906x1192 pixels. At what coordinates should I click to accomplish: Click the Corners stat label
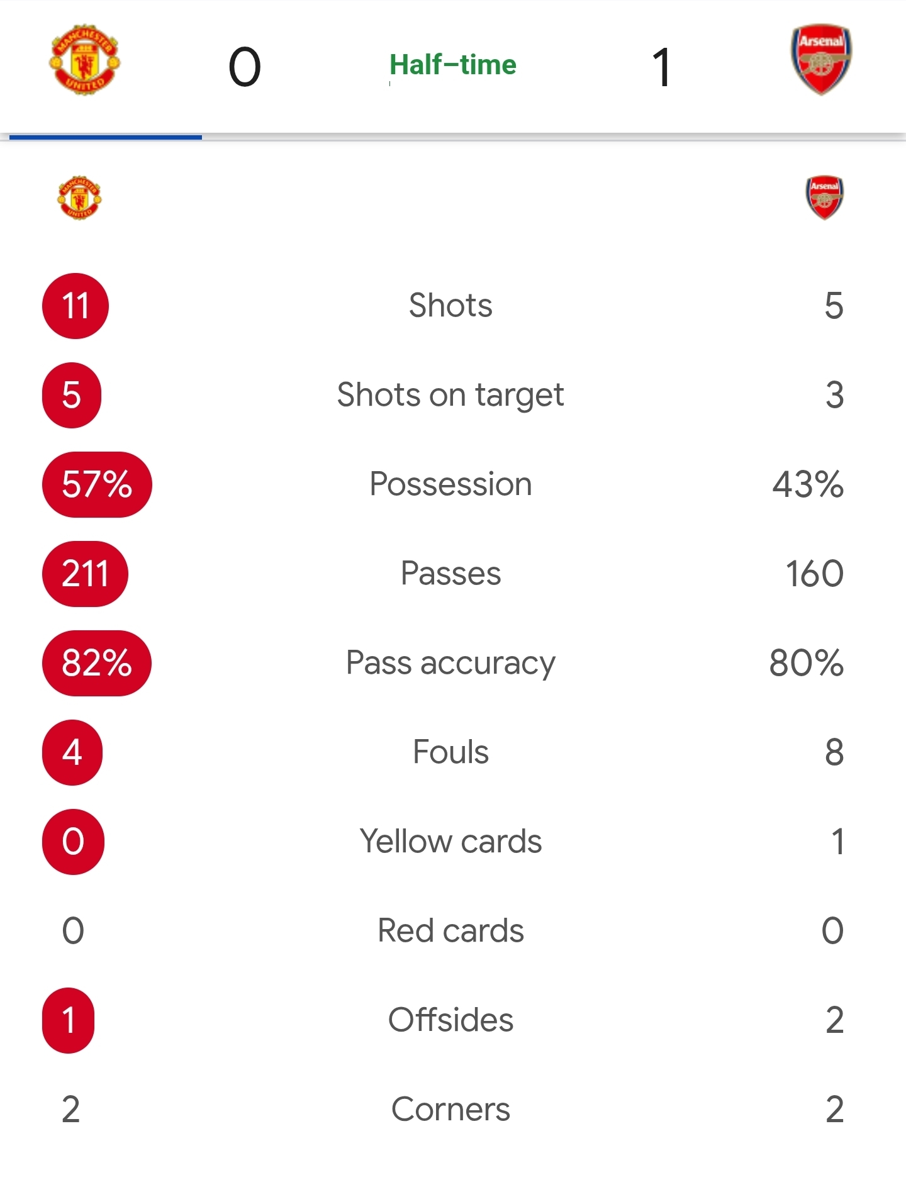pyautogui.click(x=450, y=1110)
